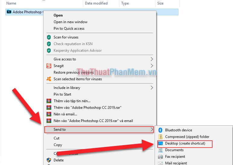Click the Documents icon in Send to
233x165 pixels.
160,150
